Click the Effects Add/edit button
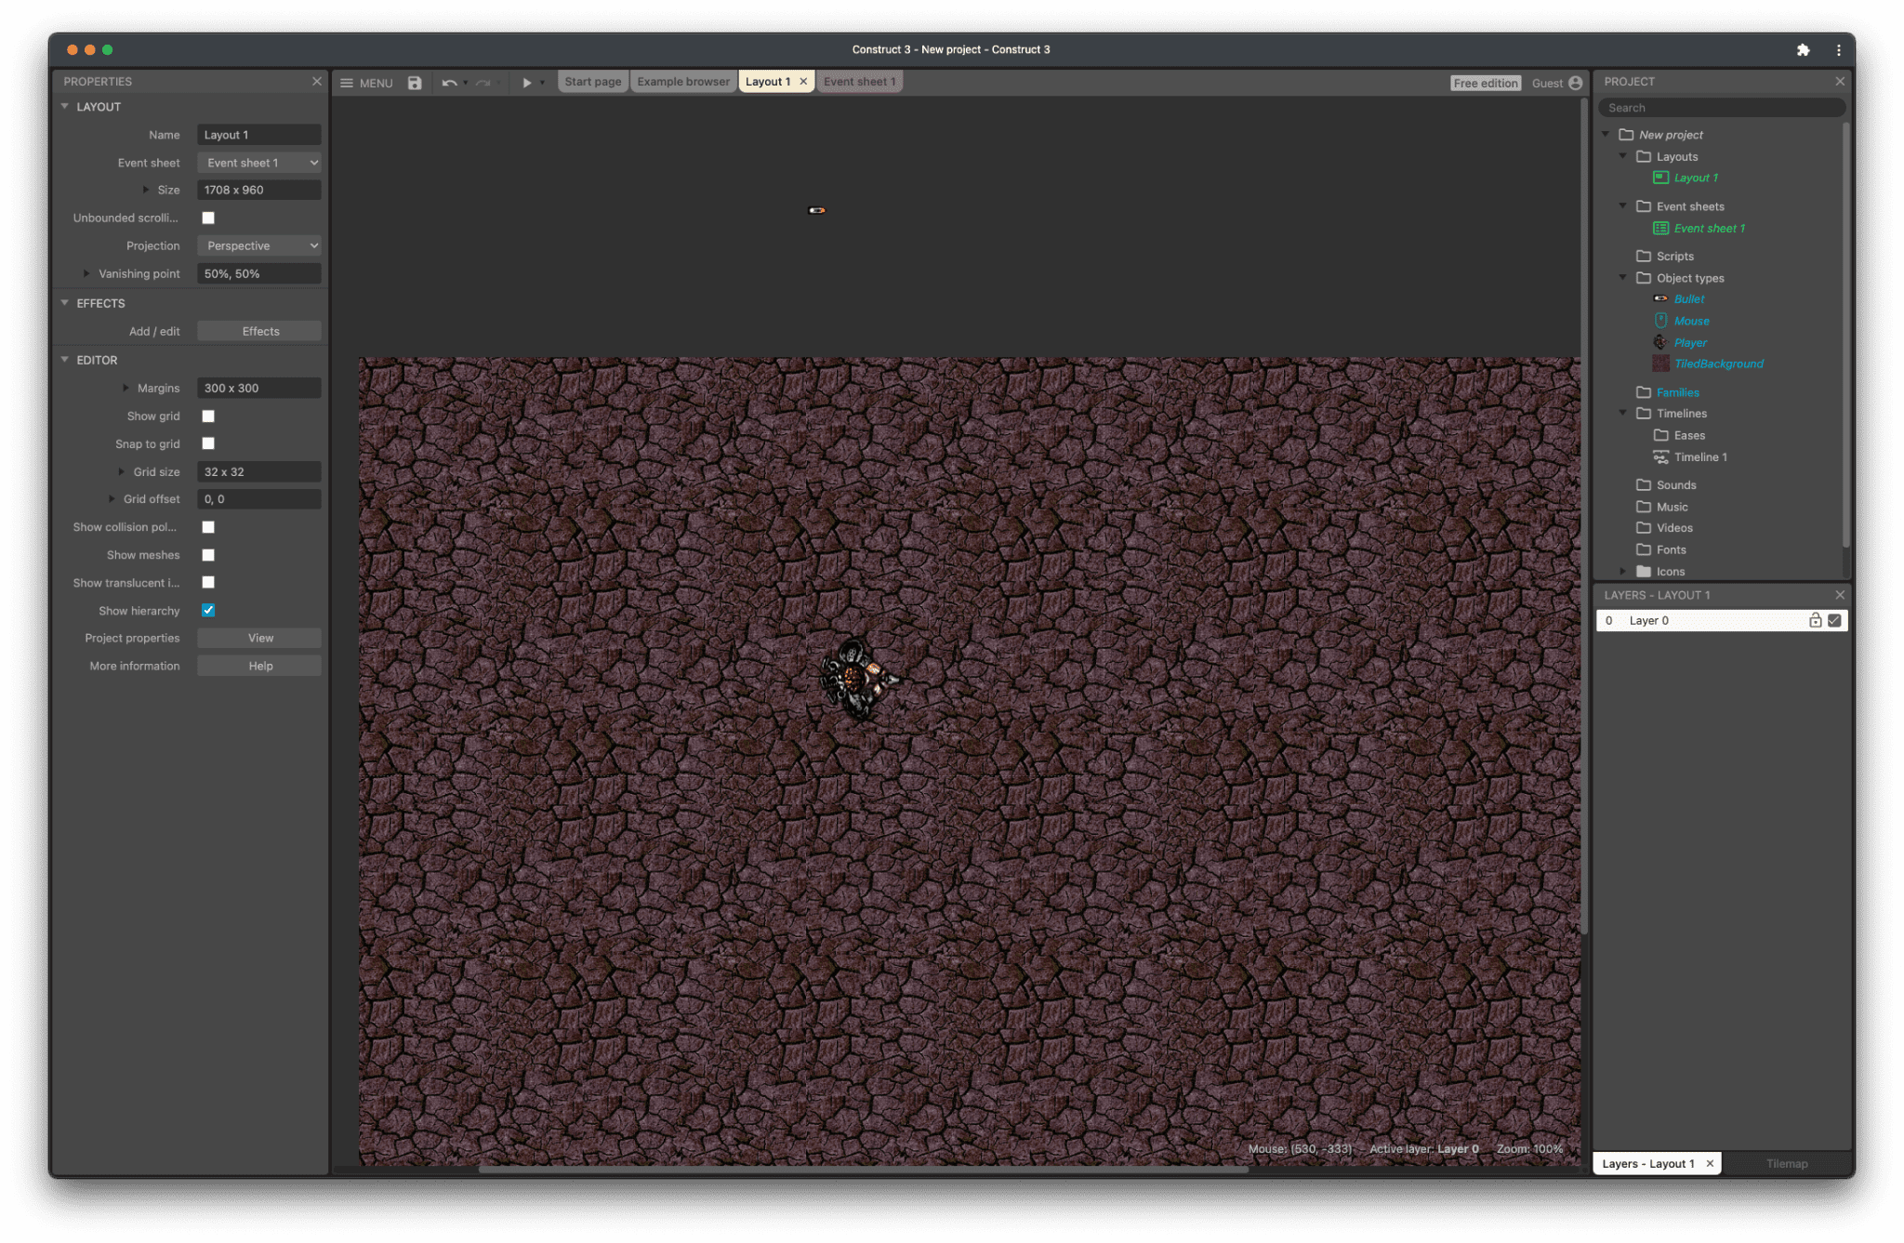The width and height of the screenshot is (1904, 1243). [x=259, y=330]
